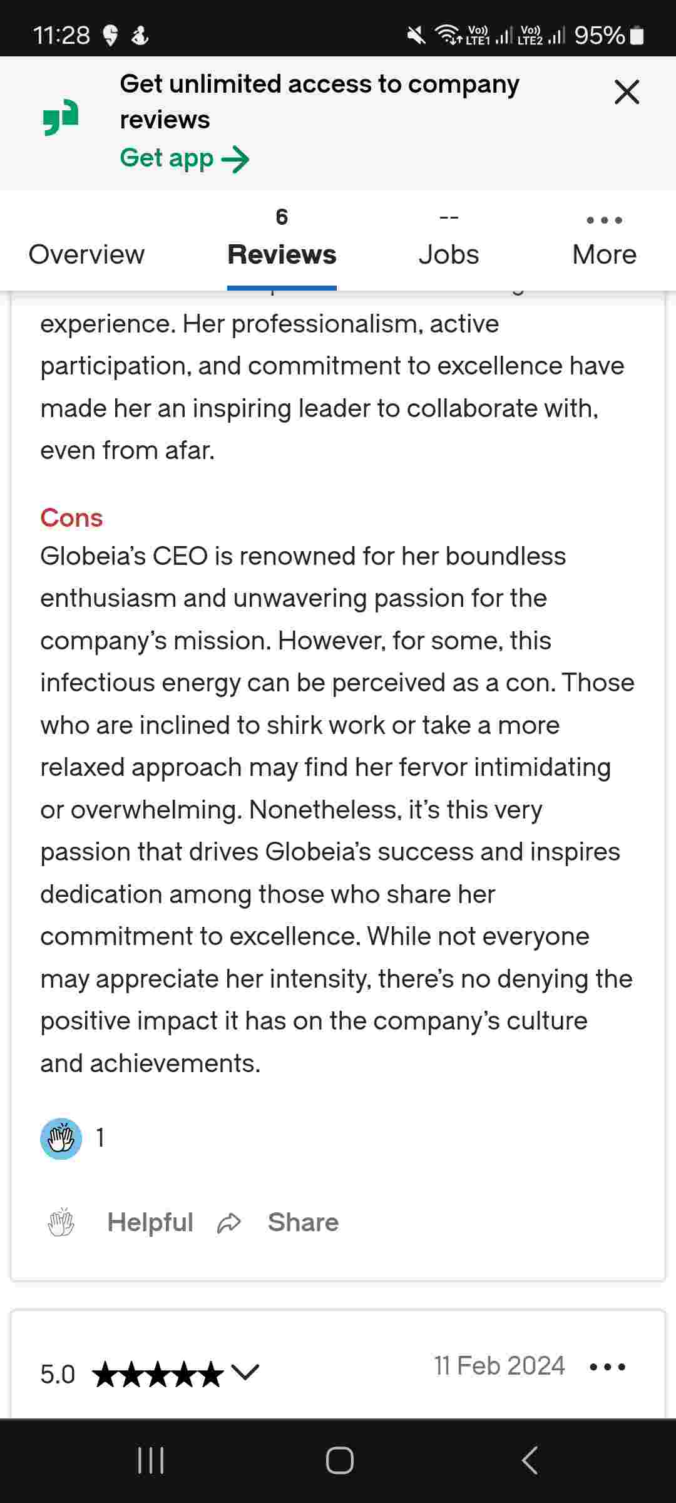676x1503 pixels.
Task: Open the Overview tab
Action: pyautogui.click(x=86, y=254)
